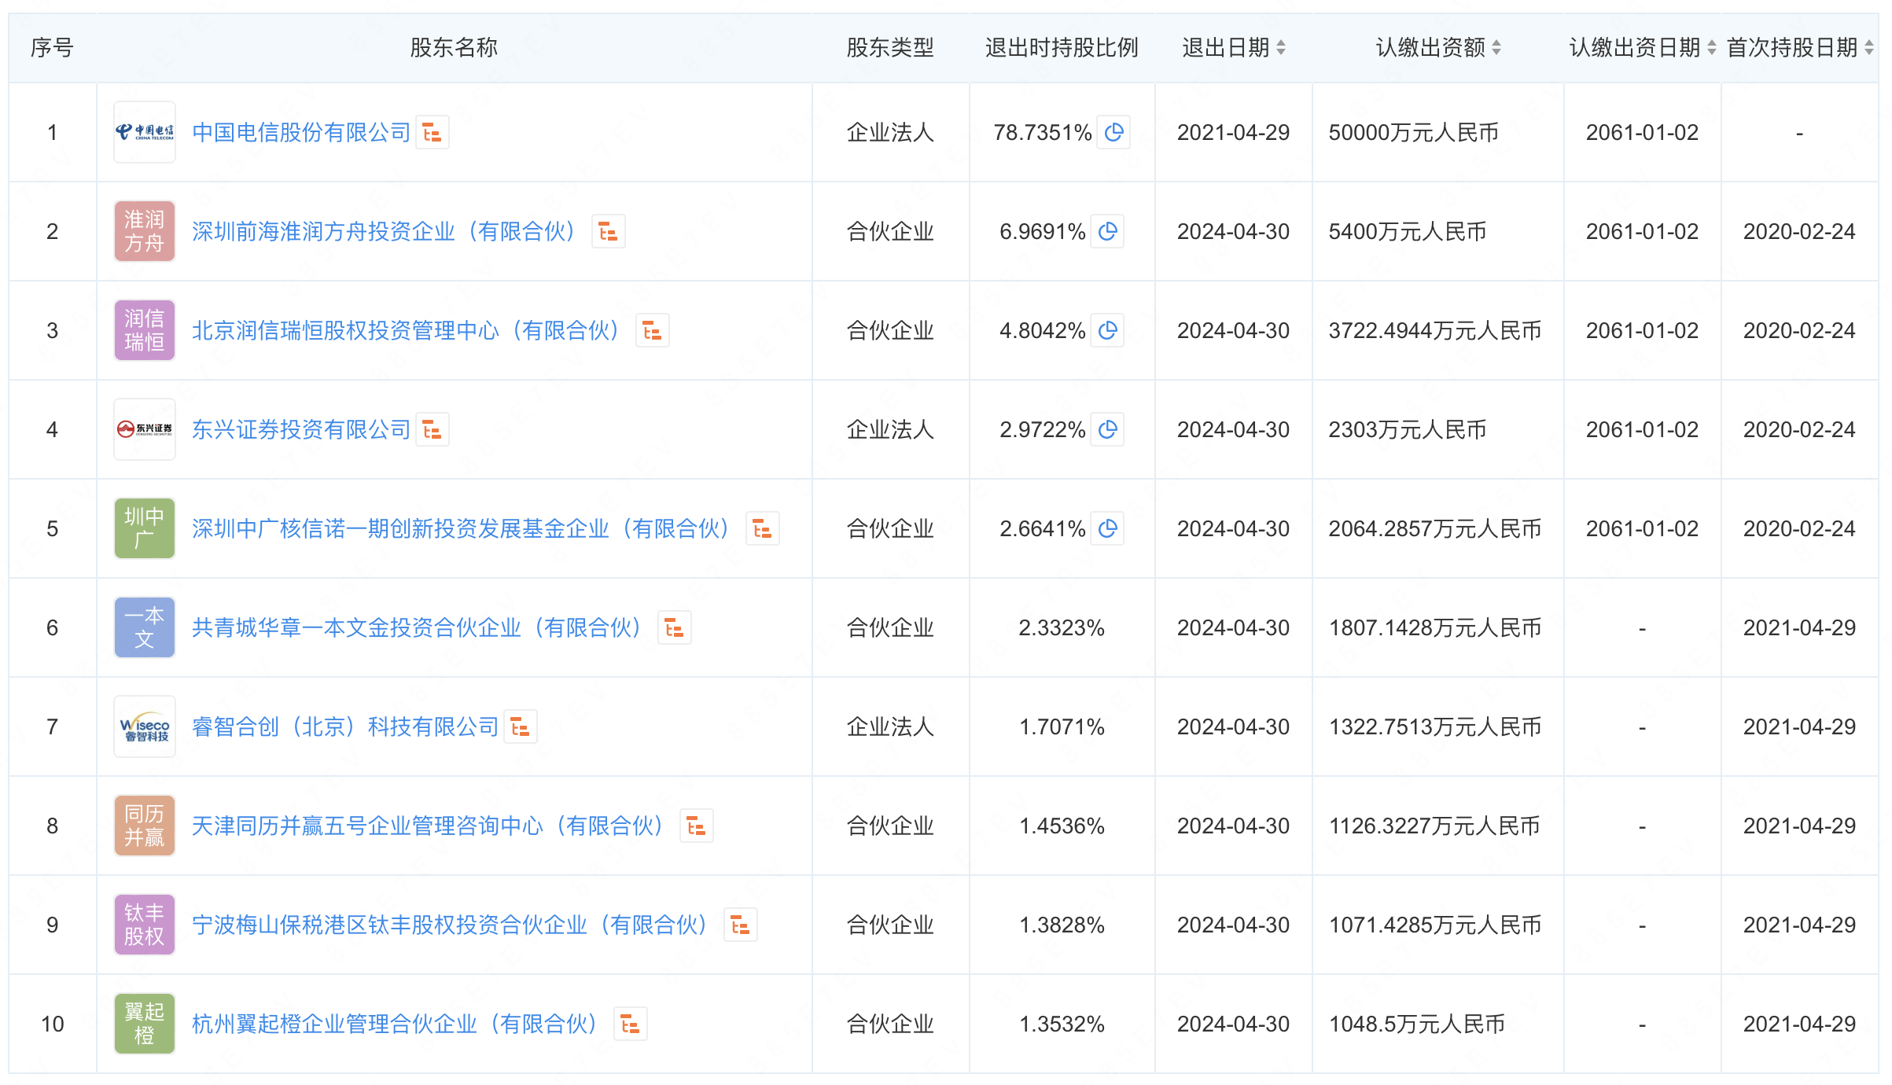This screenshot has height=1085, width=1892.
Task: Open 睿智合创（北京）科技有限公司 link
Action: click(345, 726)
